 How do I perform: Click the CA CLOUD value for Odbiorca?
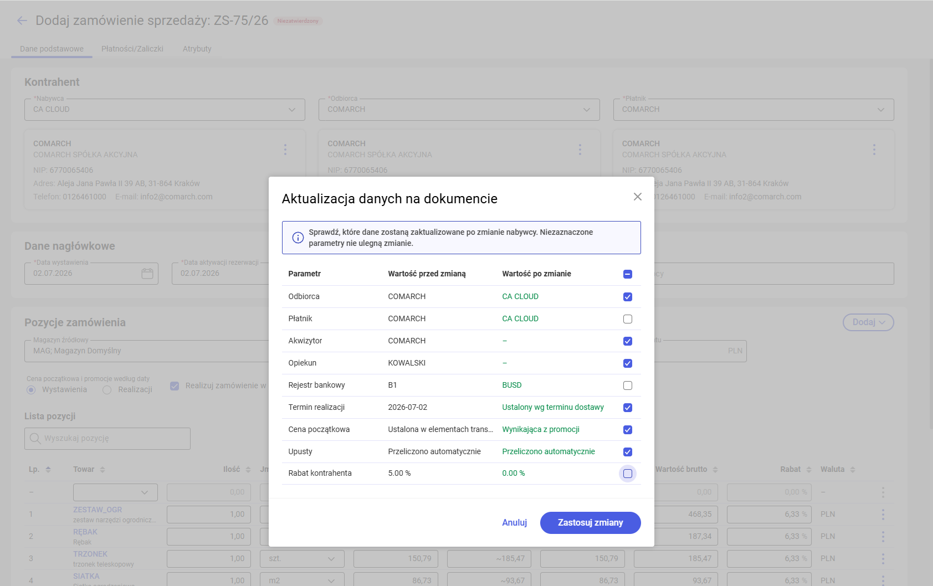coord(520,297)
